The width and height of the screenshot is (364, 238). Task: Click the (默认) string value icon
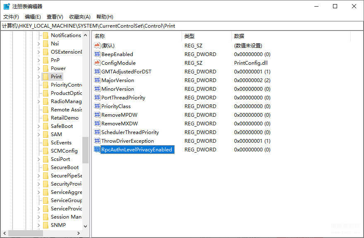tap(97, 45)
